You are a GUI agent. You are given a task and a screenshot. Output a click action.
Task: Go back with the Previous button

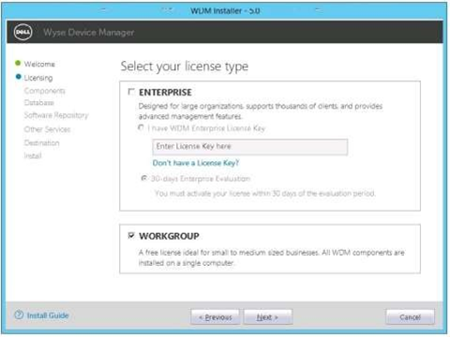(x=216, y=317)
